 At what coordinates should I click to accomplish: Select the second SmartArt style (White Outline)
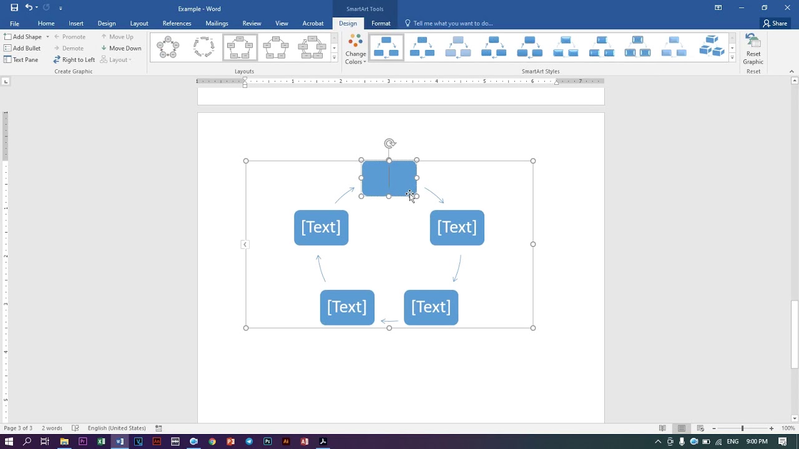point(422,47)
